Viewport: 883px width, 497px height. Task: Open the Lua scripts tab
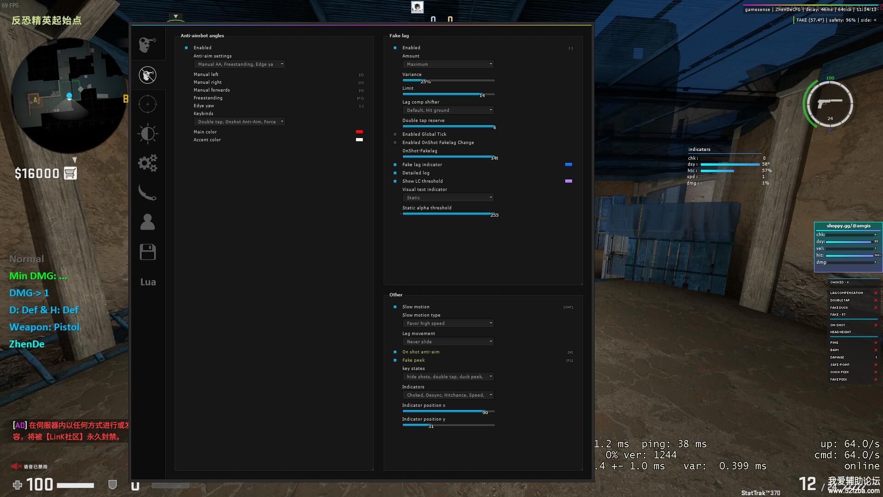pyautogui.click(x=148, y=282)
